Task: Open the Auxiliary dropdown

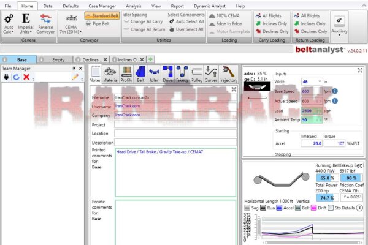Action: pyautogui.click(x=339, y=26)
